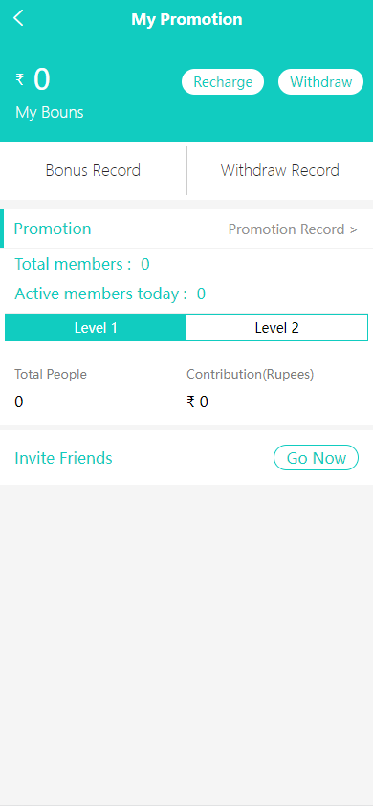Click the My Promotion page title
Screen dimensions: 373x806
click(186, 19)
